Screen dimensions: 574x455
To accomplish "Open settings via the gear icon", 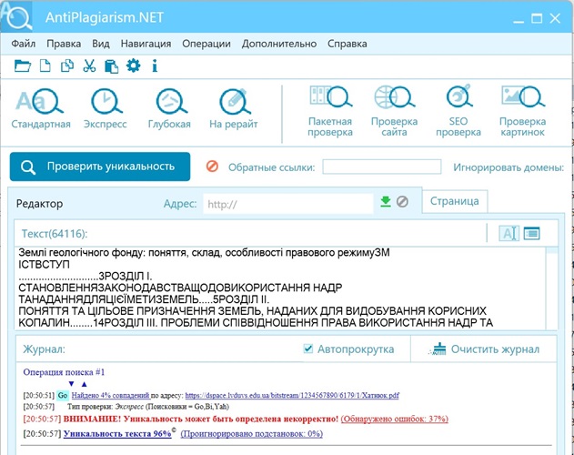I will click(133, 66).
